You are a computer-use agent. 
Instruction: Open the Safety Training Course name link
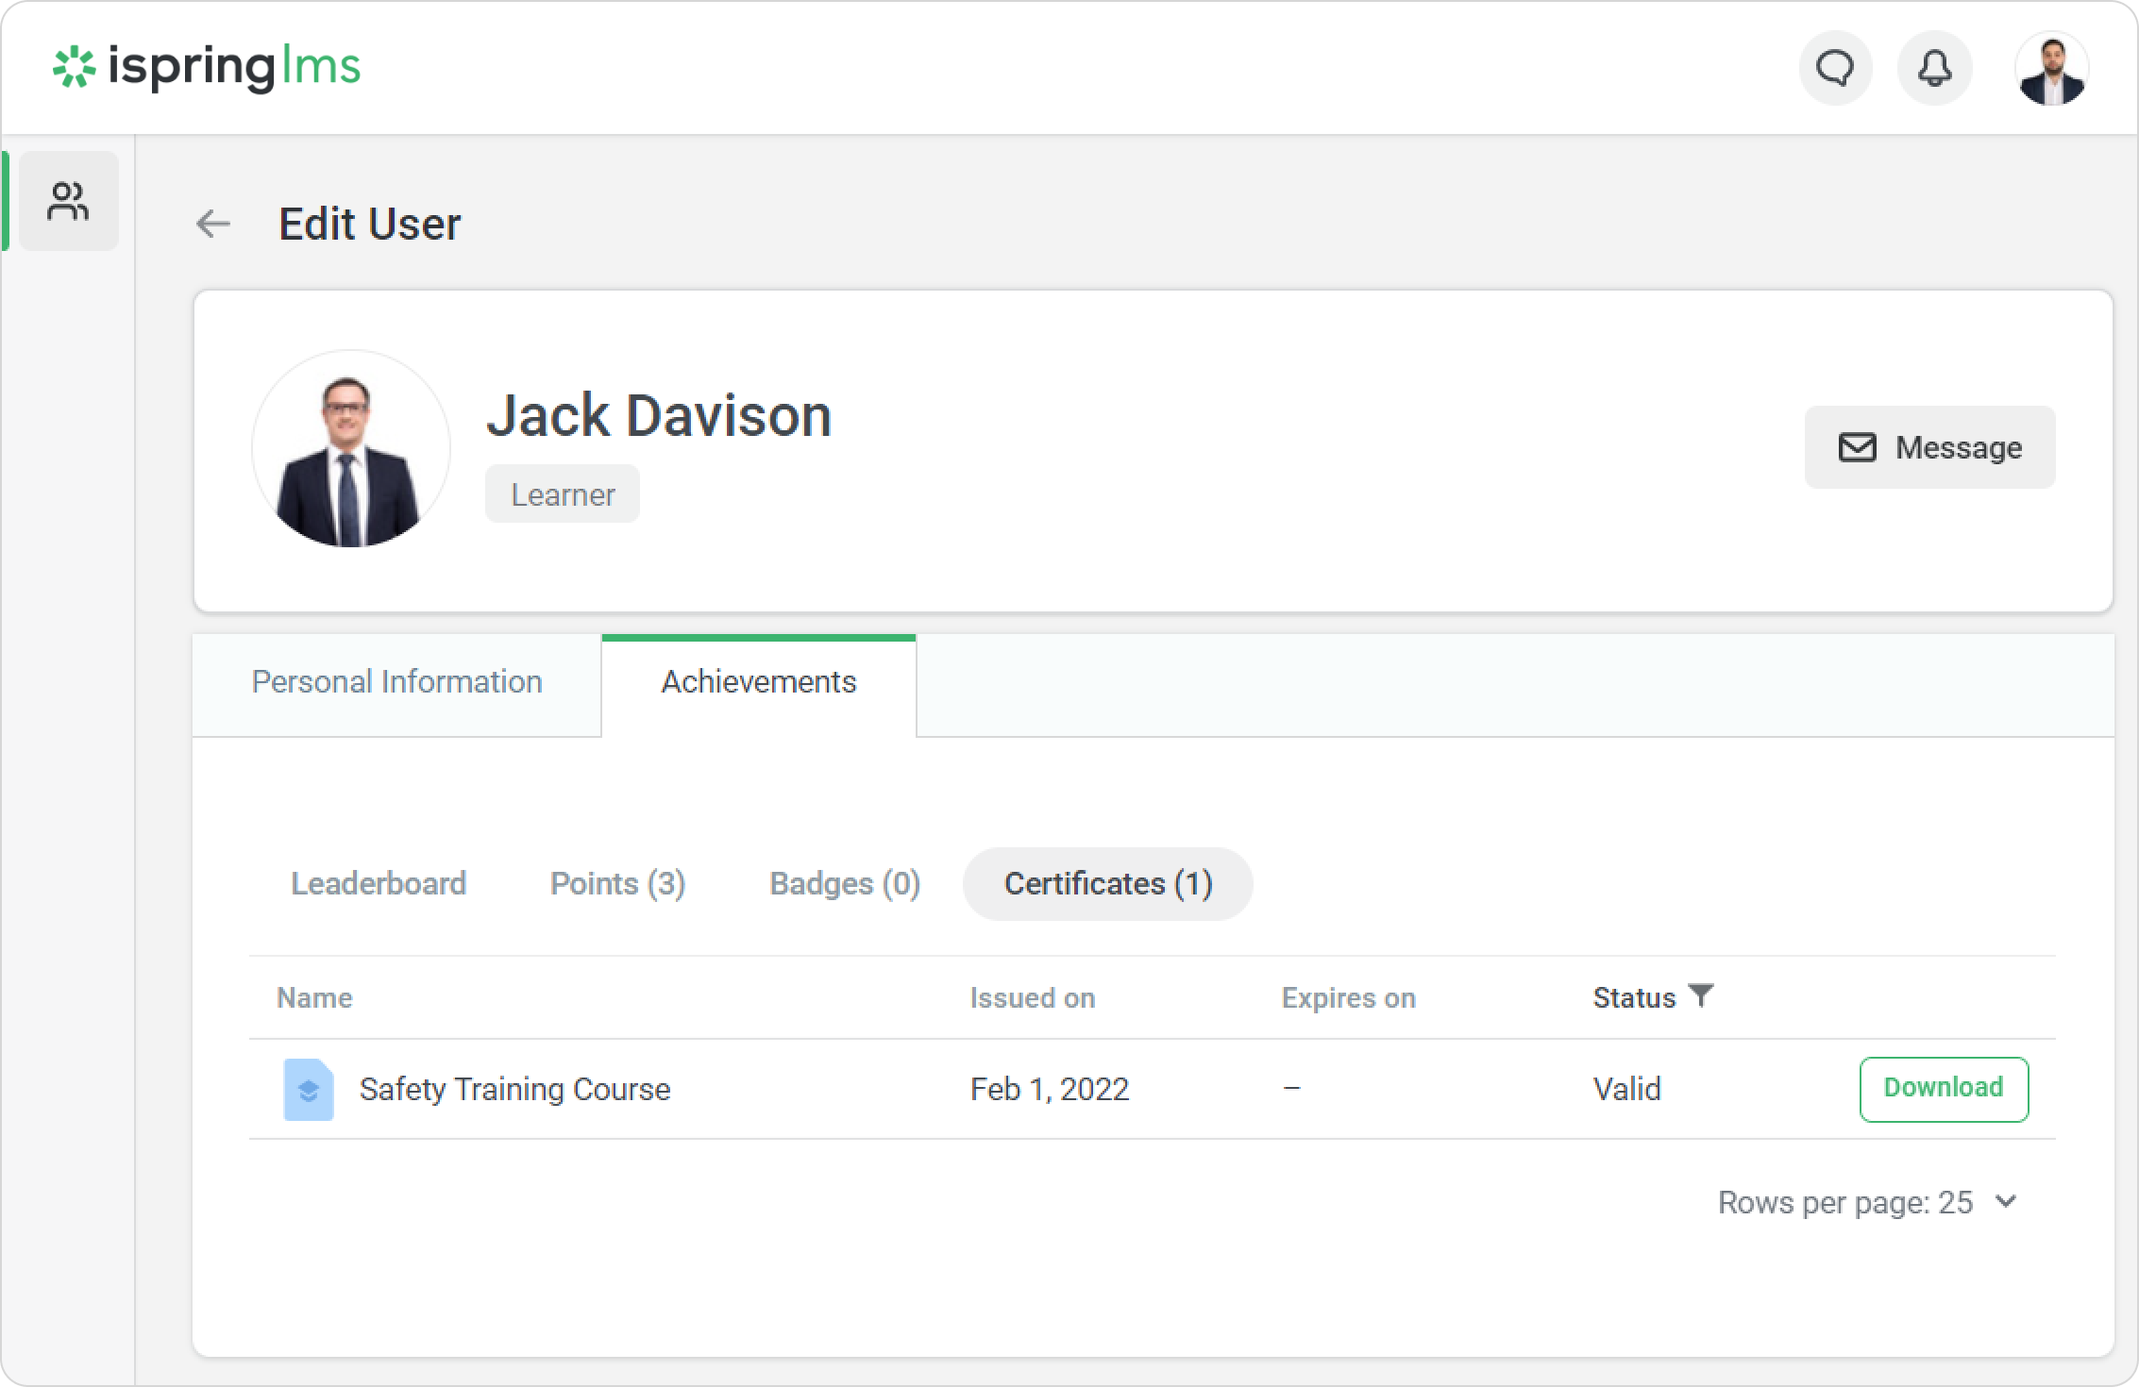pyautogui.click(x=514, y=1089)
